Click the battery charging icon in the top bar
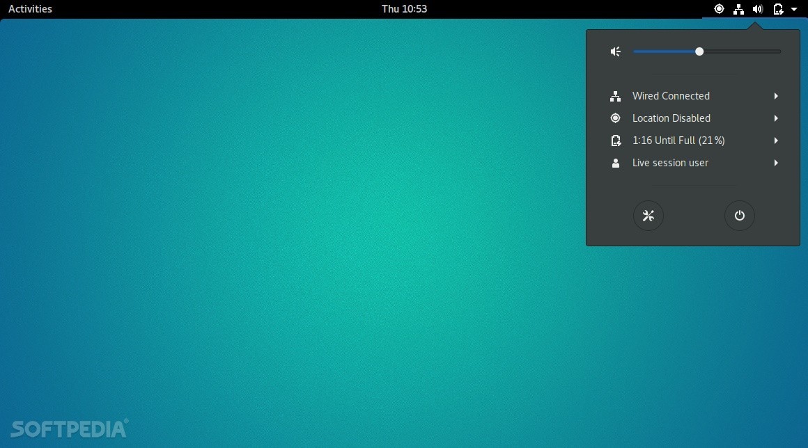Screen dimensions: 808x448 coord(778,9)
